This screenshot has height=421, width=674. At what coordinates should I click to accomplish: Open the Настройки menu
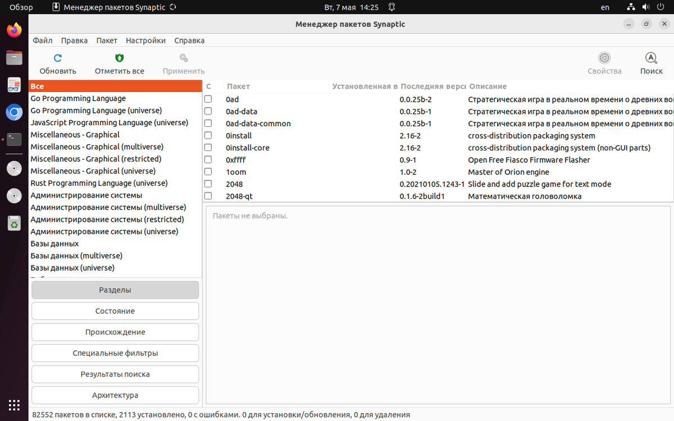(145, 40)
